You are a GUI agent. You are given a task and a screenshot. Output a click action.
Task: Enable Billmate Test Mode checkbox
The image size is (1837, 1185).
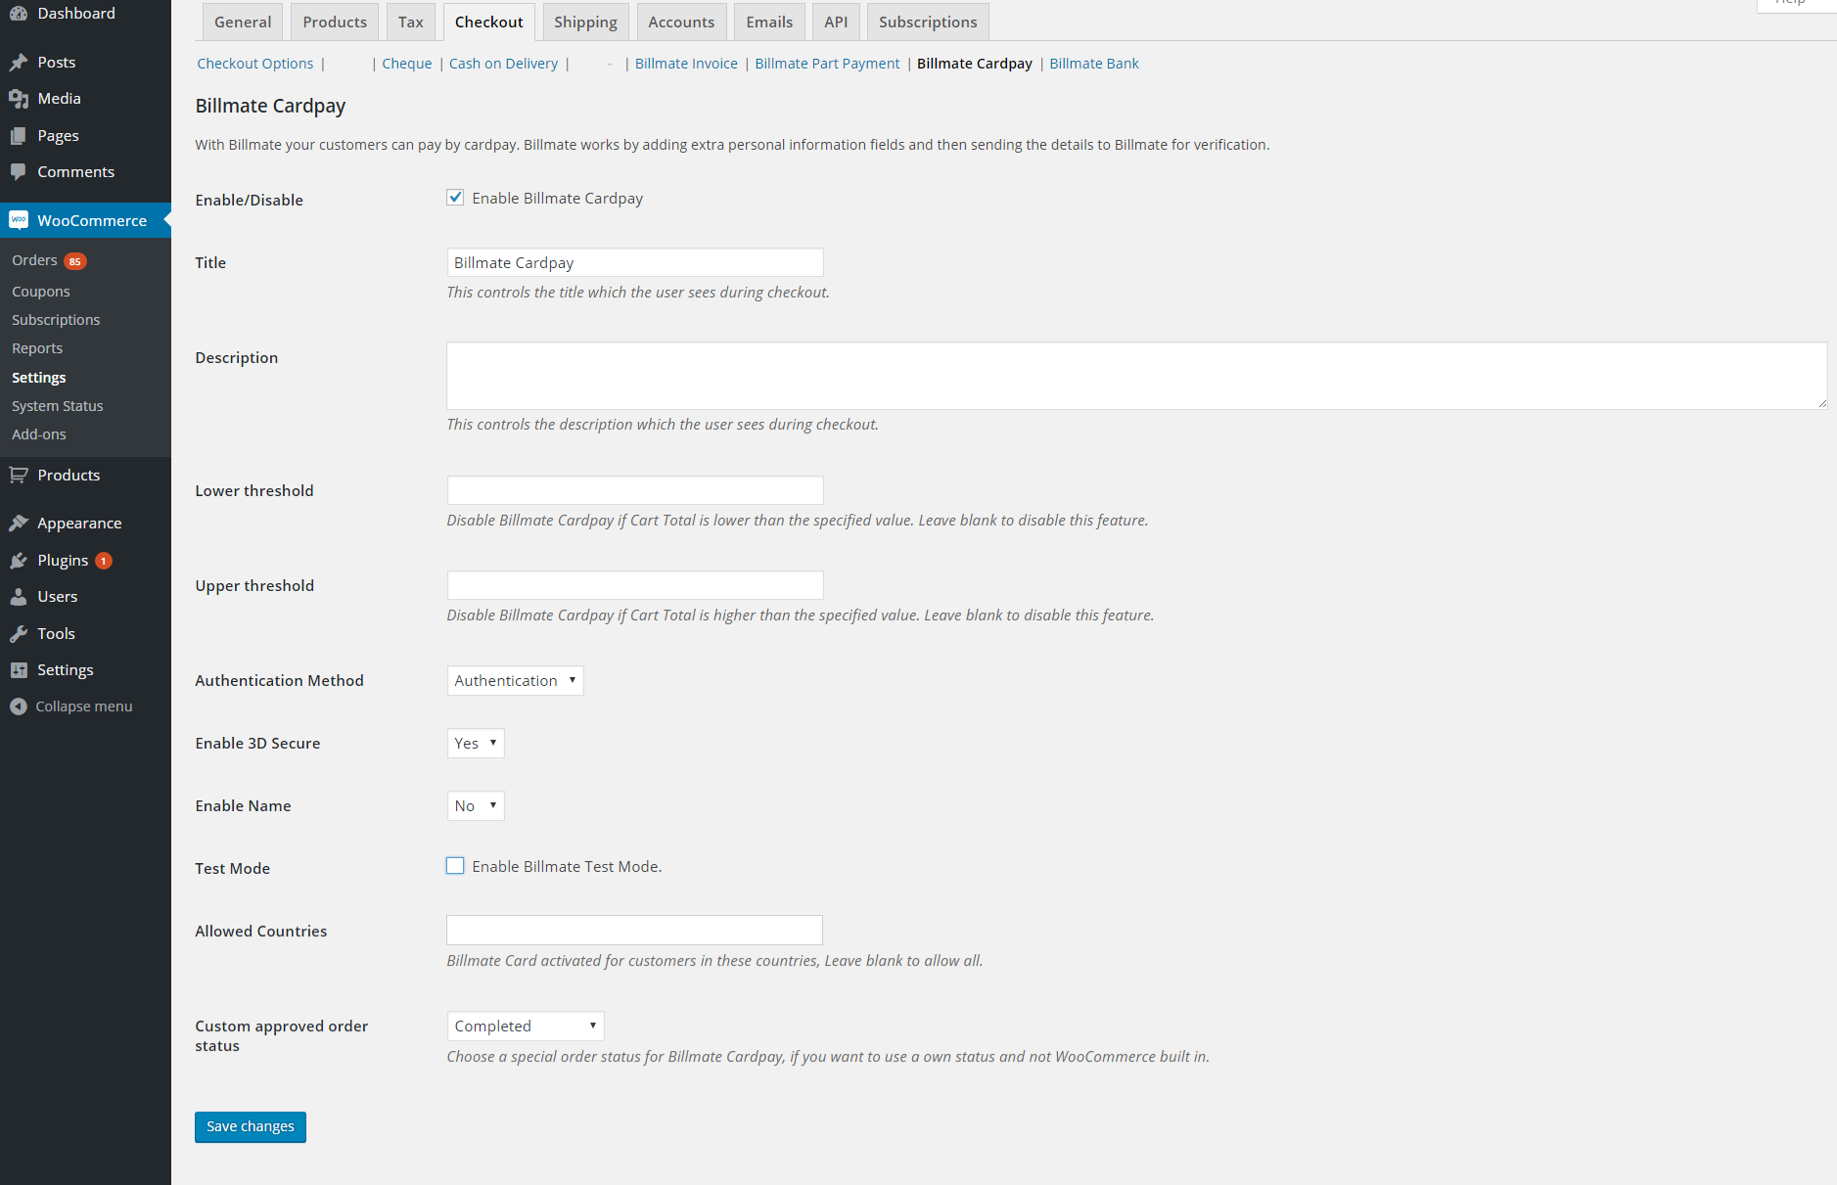pyautogui.click(x=455, y=866)
